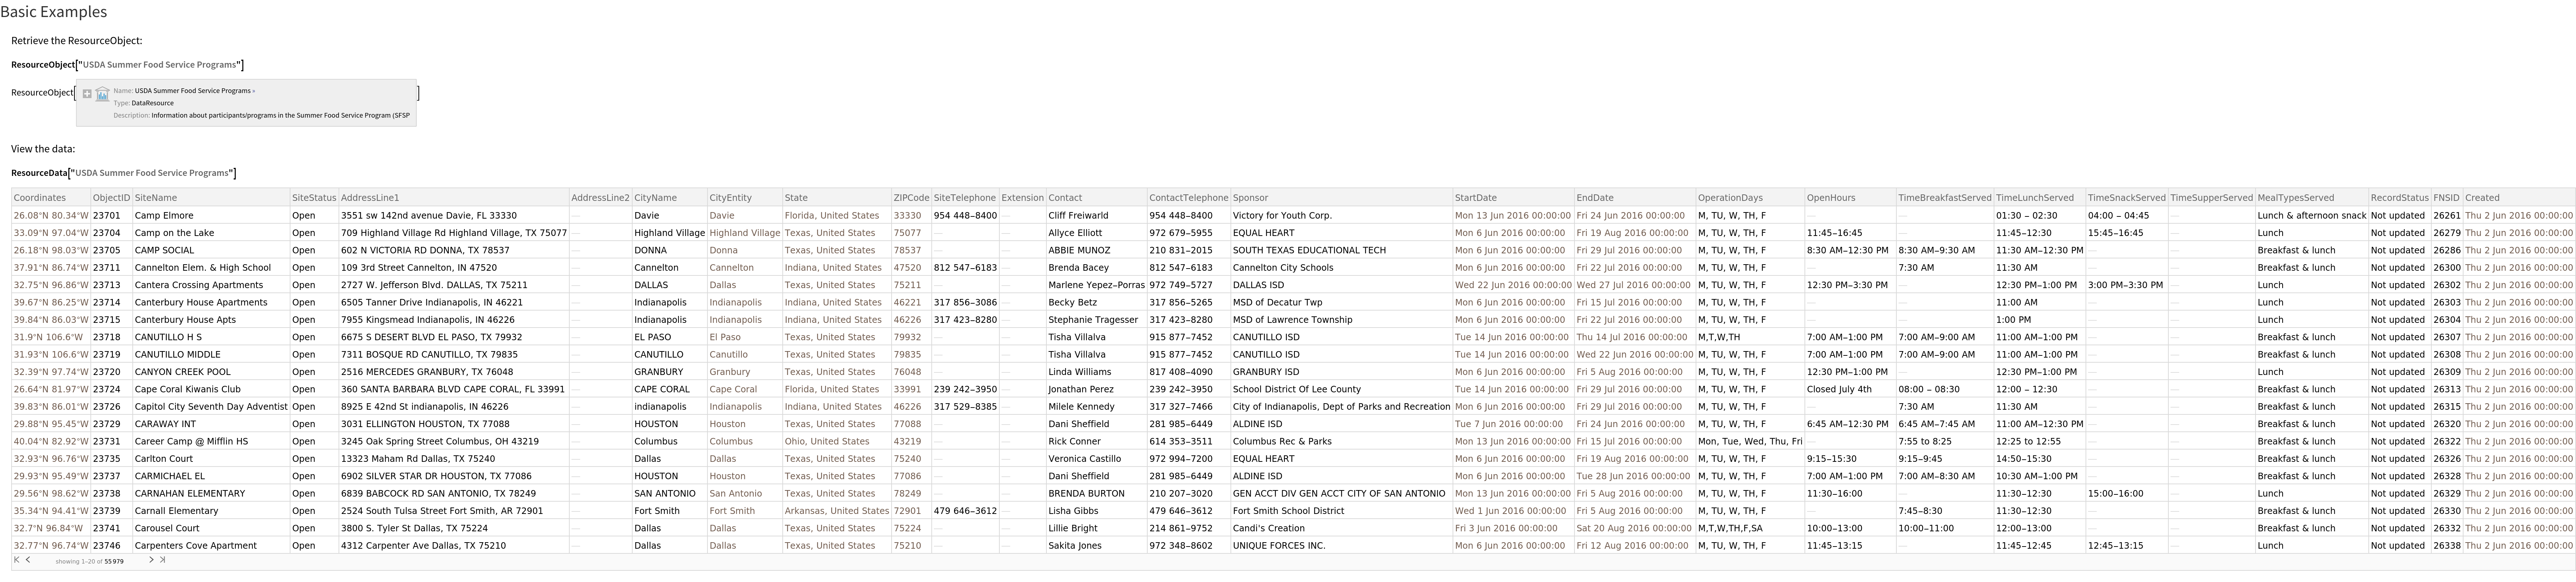Open the » link after resource name
The width and height of the screenshot is (2576, 582).
pyautogui.click(x=254, y=91)
